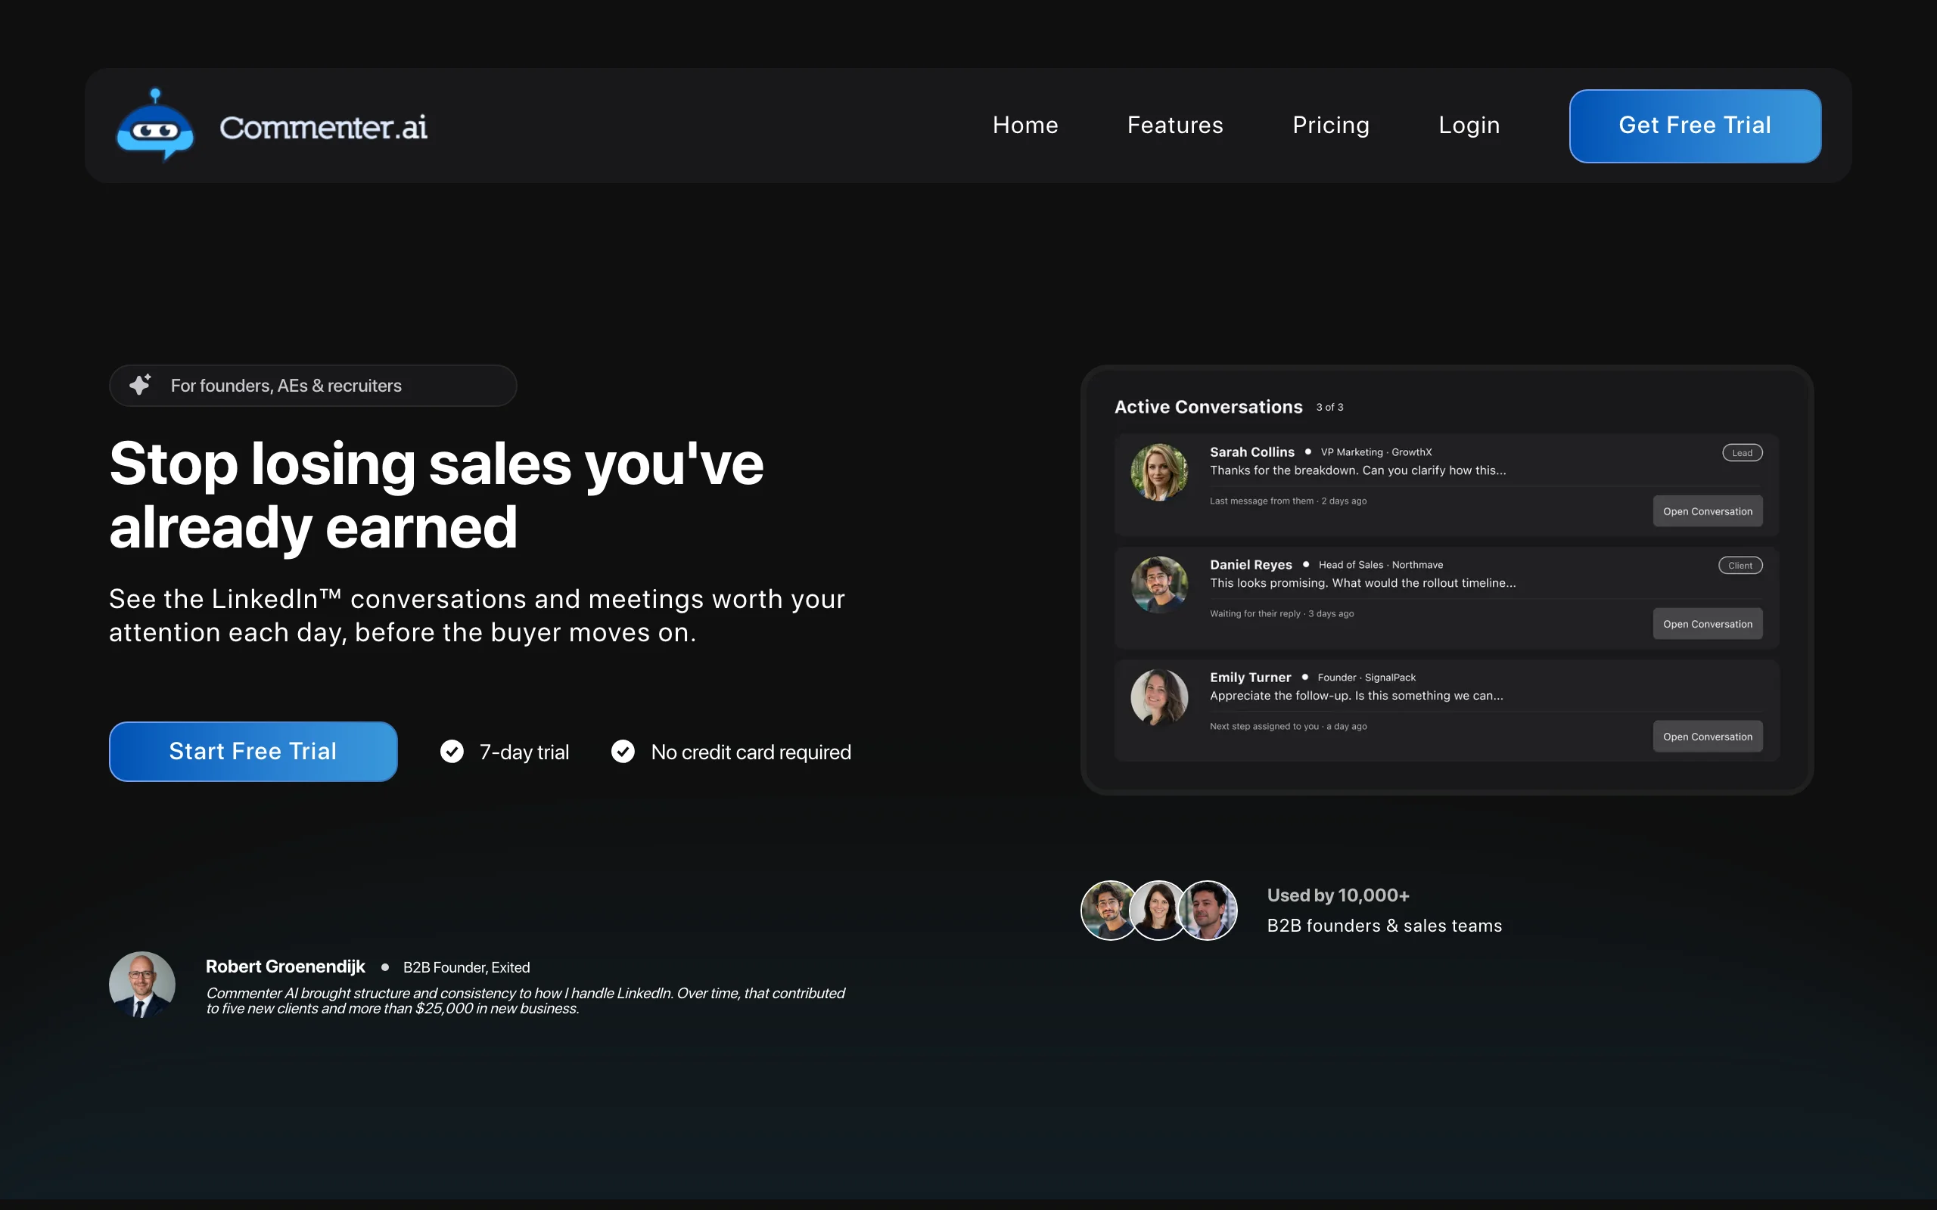Viewport: 1937px width, 1210px height.
Task: Click the Start Free Trial button
Action: tap(253, 752)
